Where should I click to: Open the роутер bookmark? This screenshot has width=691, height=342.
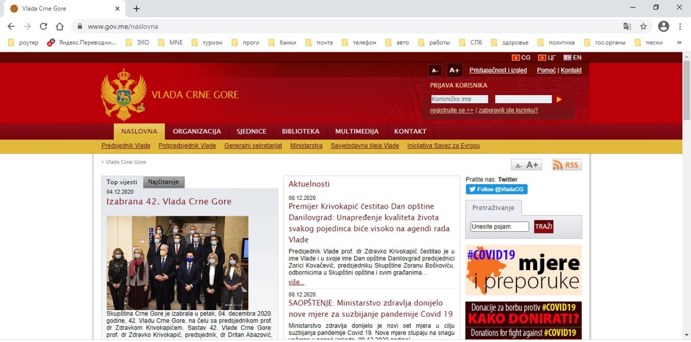23,42
